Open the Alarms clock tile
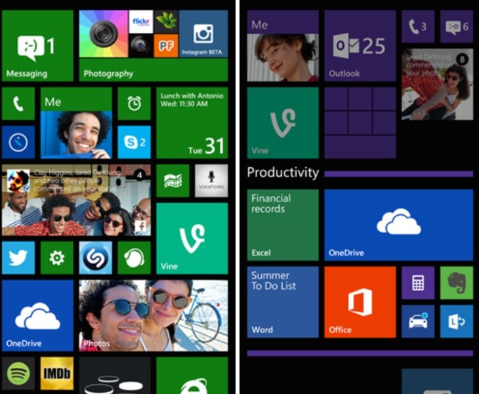The image size is (479, 394). [x=134, y=104]
